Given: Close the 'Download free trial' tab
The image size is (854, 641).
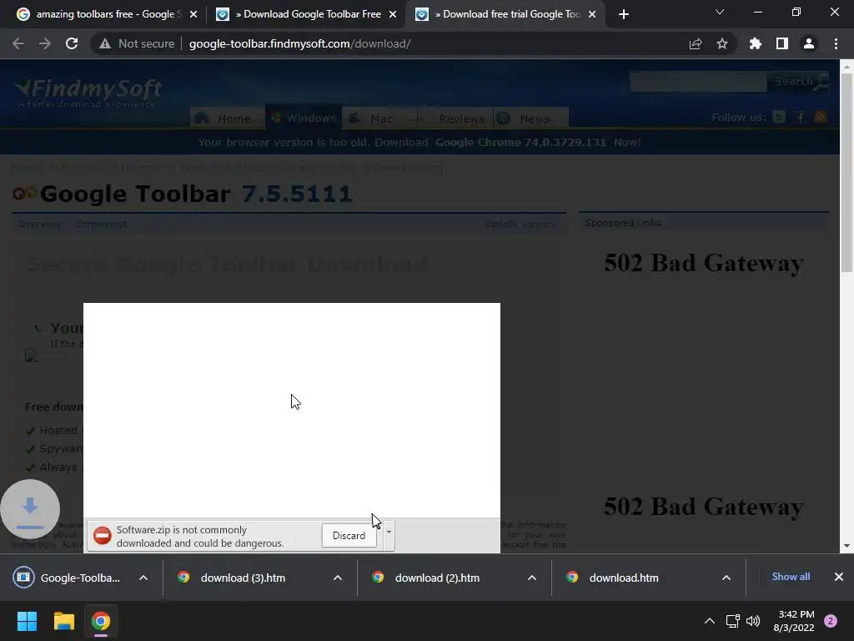Looking at the screenshot, I should [x=592, y=15].
